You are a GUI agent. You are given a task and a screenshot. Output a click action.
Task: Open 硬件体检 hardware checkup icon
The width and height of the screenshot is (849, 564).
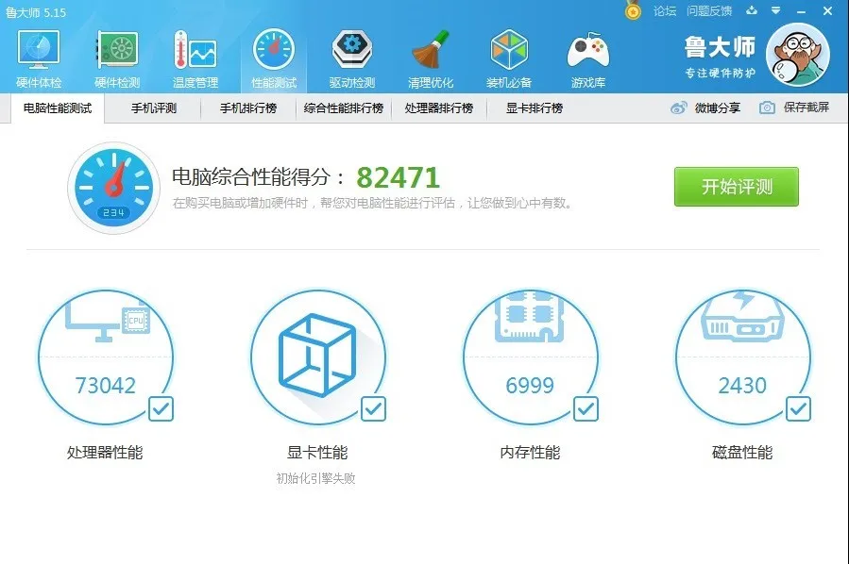coord(39,58)
